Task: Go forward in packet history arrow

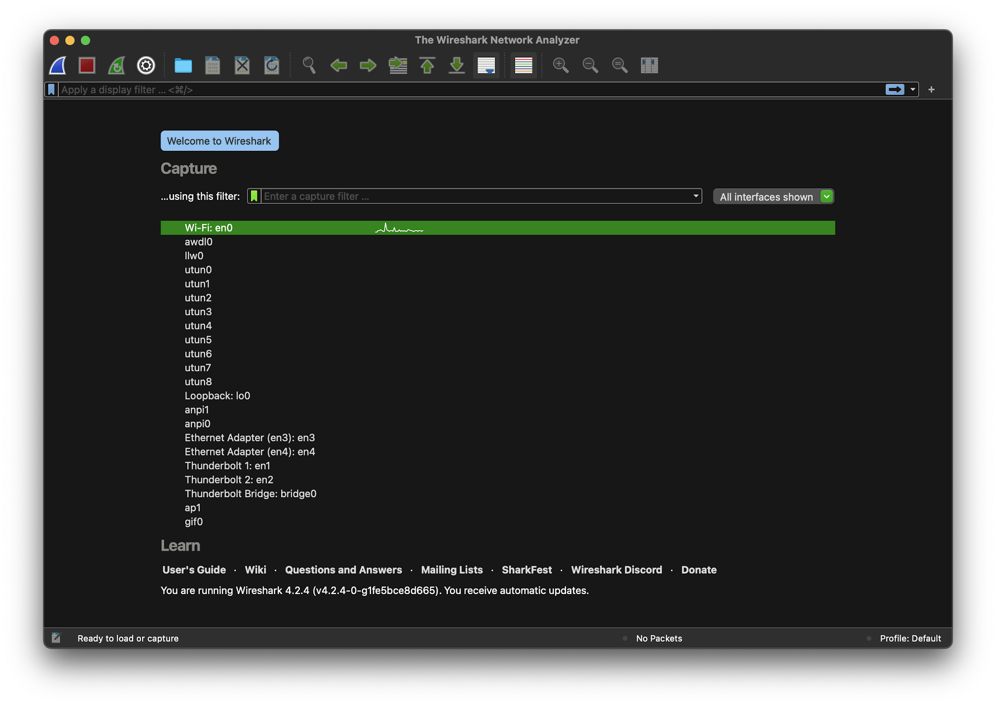Action: click(368, 65)
